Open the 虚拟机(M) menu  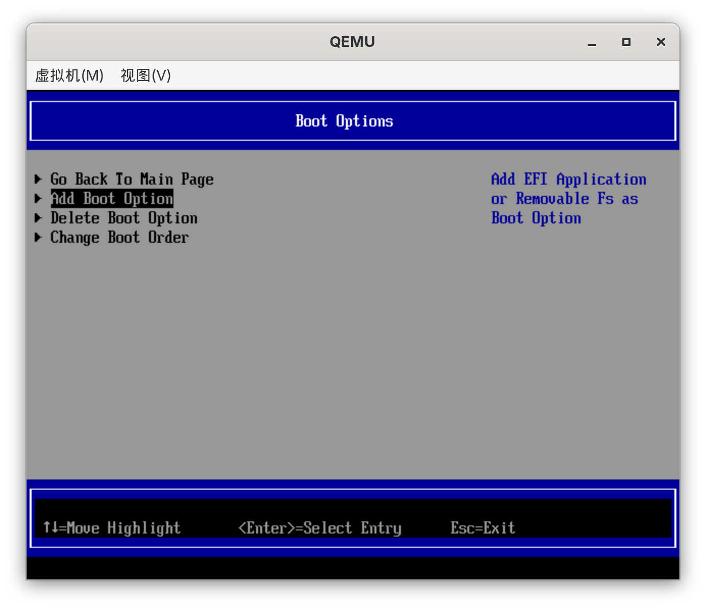click(x=69, y=75)
